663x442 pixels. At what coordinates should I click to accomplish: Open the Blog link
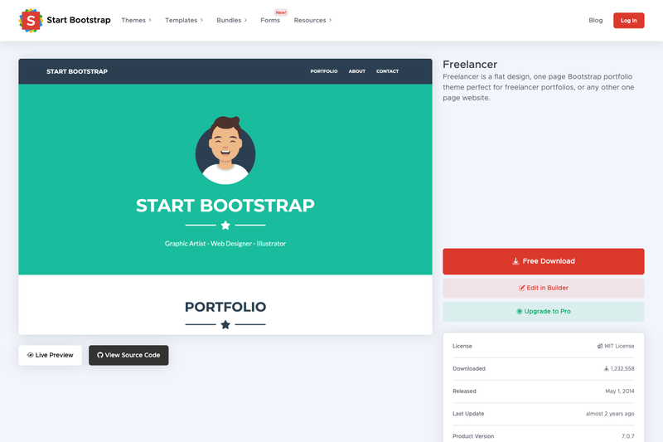(595, 20)
